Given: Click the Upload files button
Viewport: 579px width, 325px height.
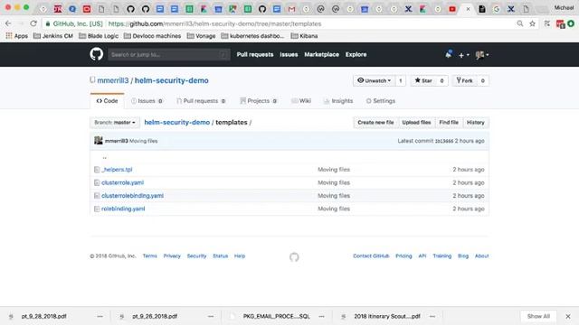Looking at the screenshot, I should click(416, 123).
